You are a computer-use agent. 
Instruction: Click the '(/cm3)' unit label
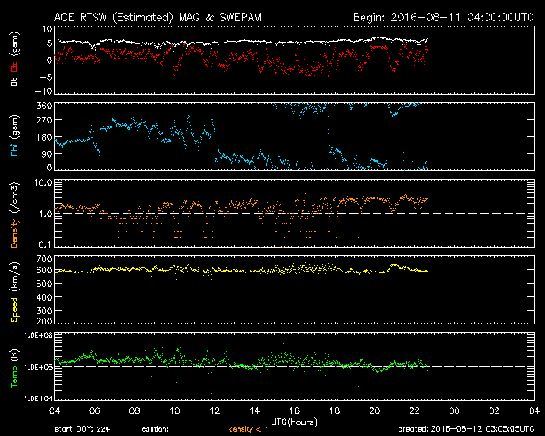[x=14, y=198]
